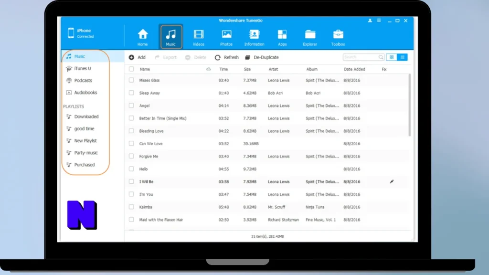Open the Purchased playlist
The height and width of the screenshot is (275, 489).
tap(85, 165)
